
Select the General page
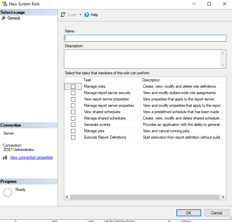coord(14,18)
